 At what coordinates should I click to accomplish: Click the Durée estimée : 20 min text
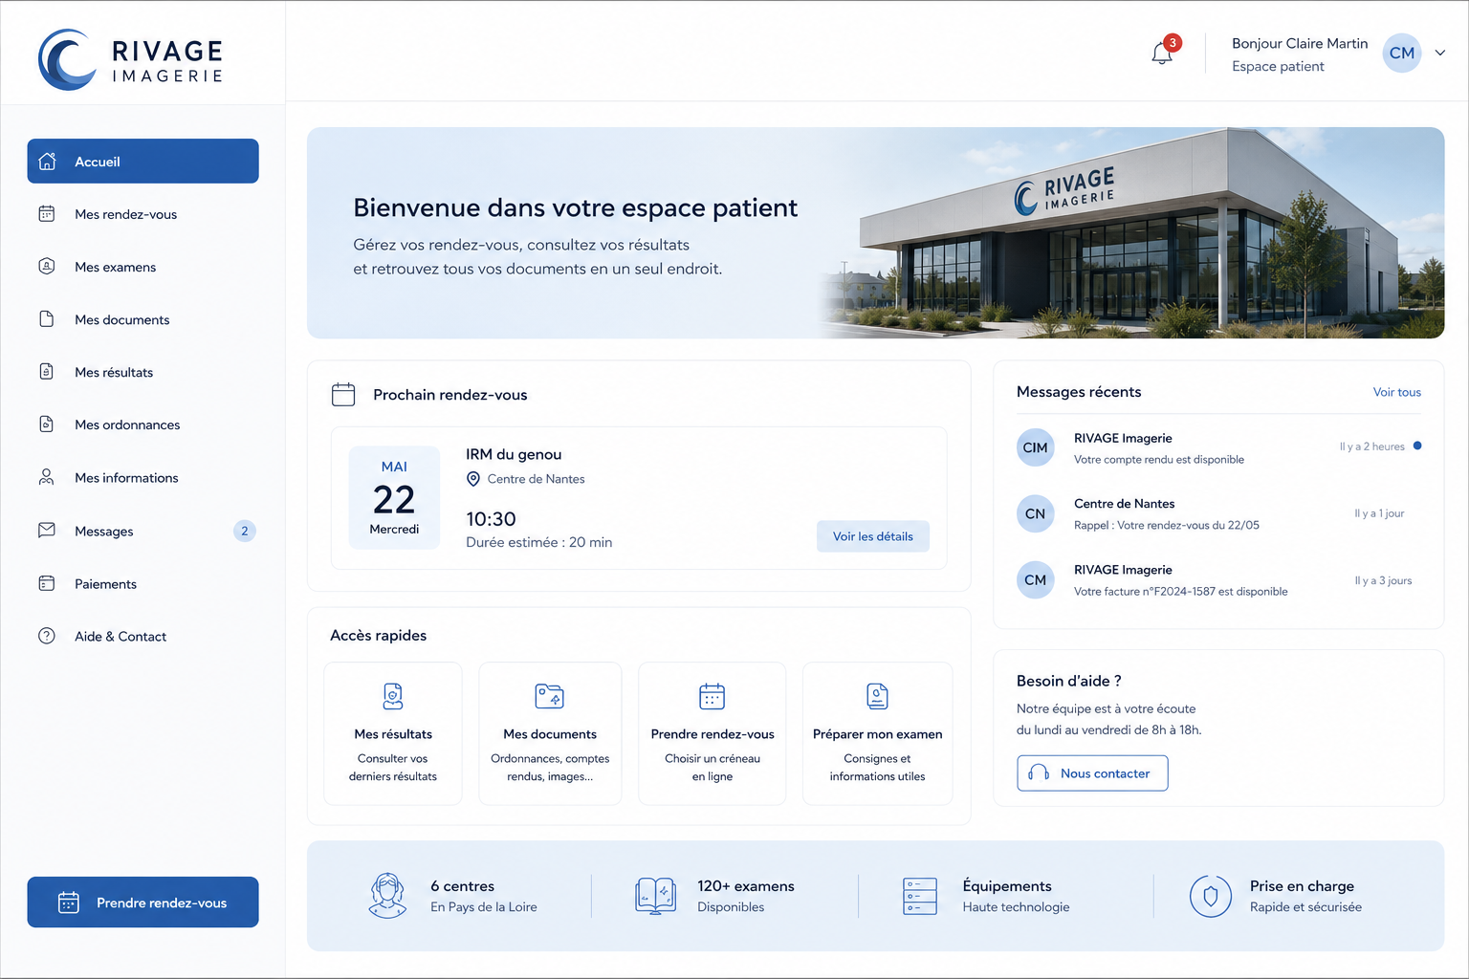[x=539, y=542]
